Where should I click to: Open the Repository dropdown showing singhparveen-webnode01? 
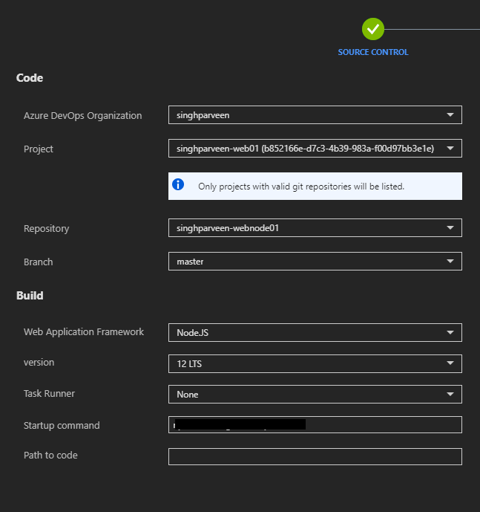tap(315, 228)
